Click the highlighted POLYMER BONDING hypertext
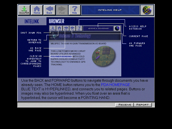The height and width of the screenshot is (129, 172). (61, 56)
